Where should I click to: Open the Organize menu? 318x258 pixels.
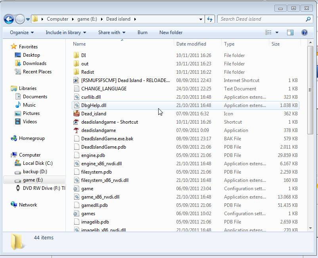point(22,32)
